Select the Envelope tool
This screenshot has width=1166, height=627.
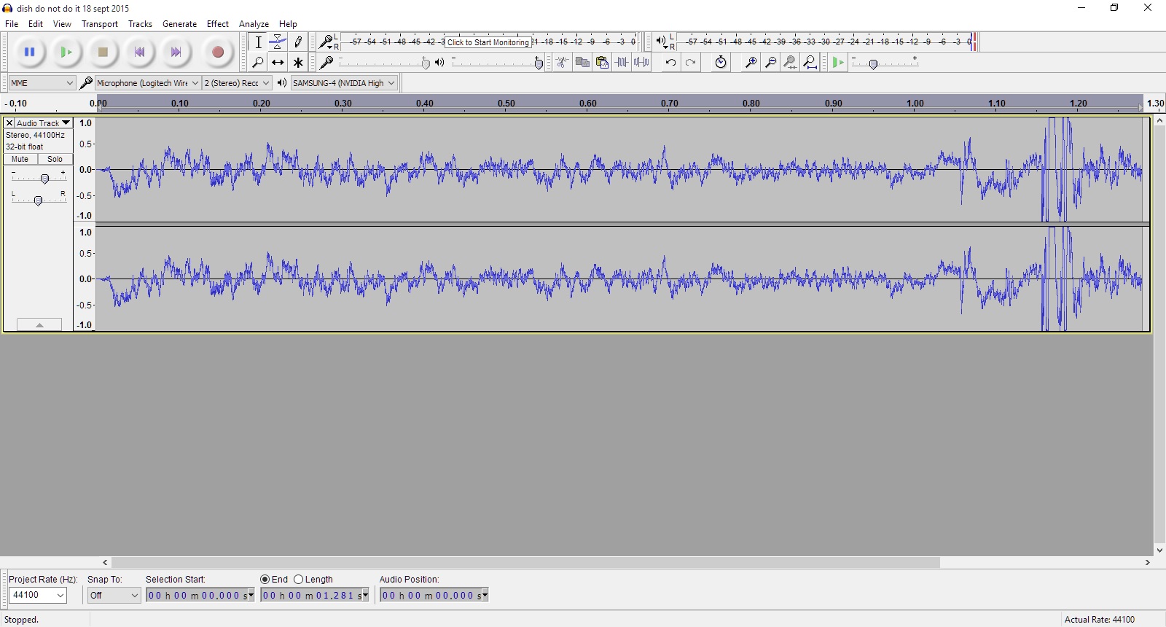click(x=278, y=42)
